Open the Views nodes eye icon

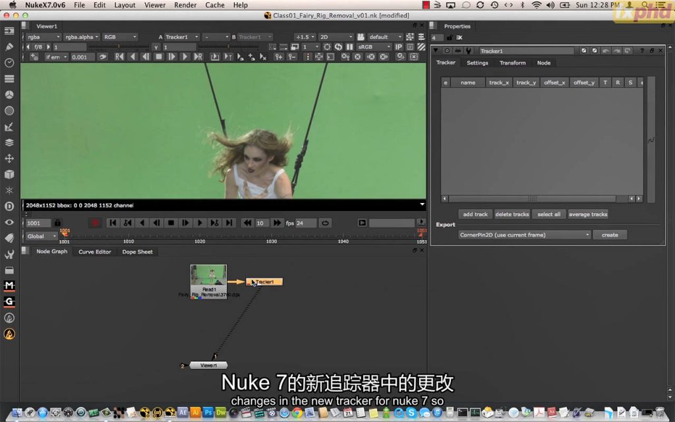[9, 222]
